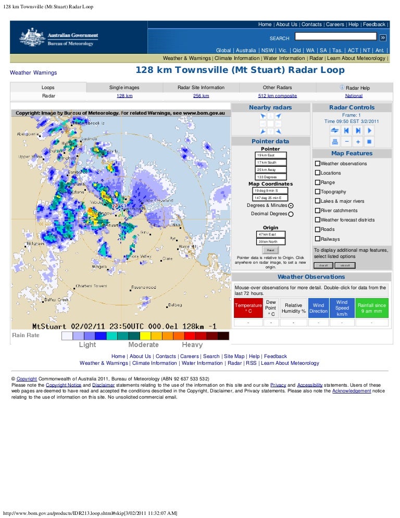
Task: Open the 256 km radar link
Action: tap(201, 96)
